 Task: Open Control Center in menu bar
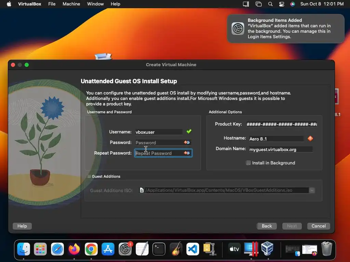pyautogui.click(x=282, y=4)
